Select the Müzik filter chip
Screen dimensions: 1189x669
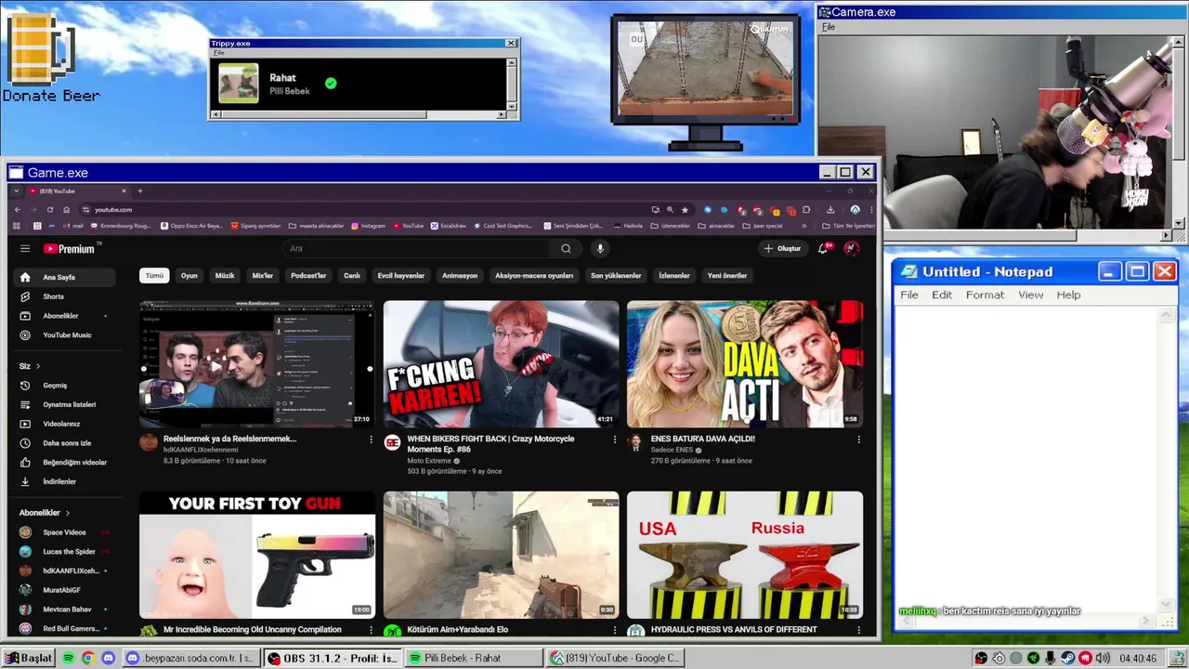point(225,276)
